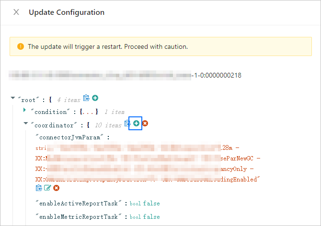Click the collapsed condition ellipsis braces
The width and height of the screenshot is (321, 226).
click(x=90, y=112)
